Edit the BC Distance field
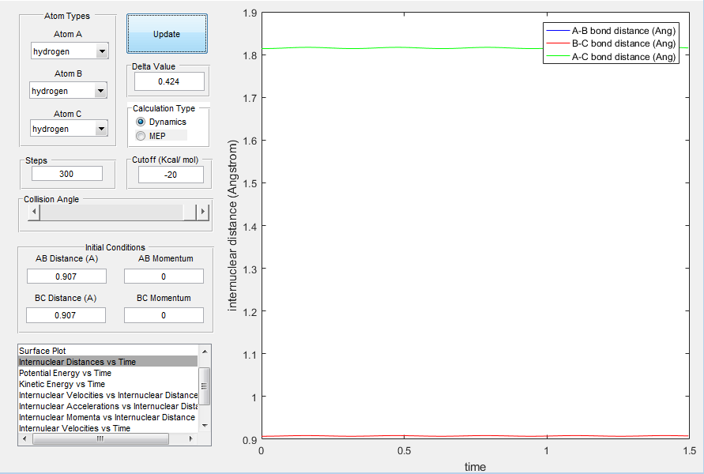 click(x=66, y=315)
